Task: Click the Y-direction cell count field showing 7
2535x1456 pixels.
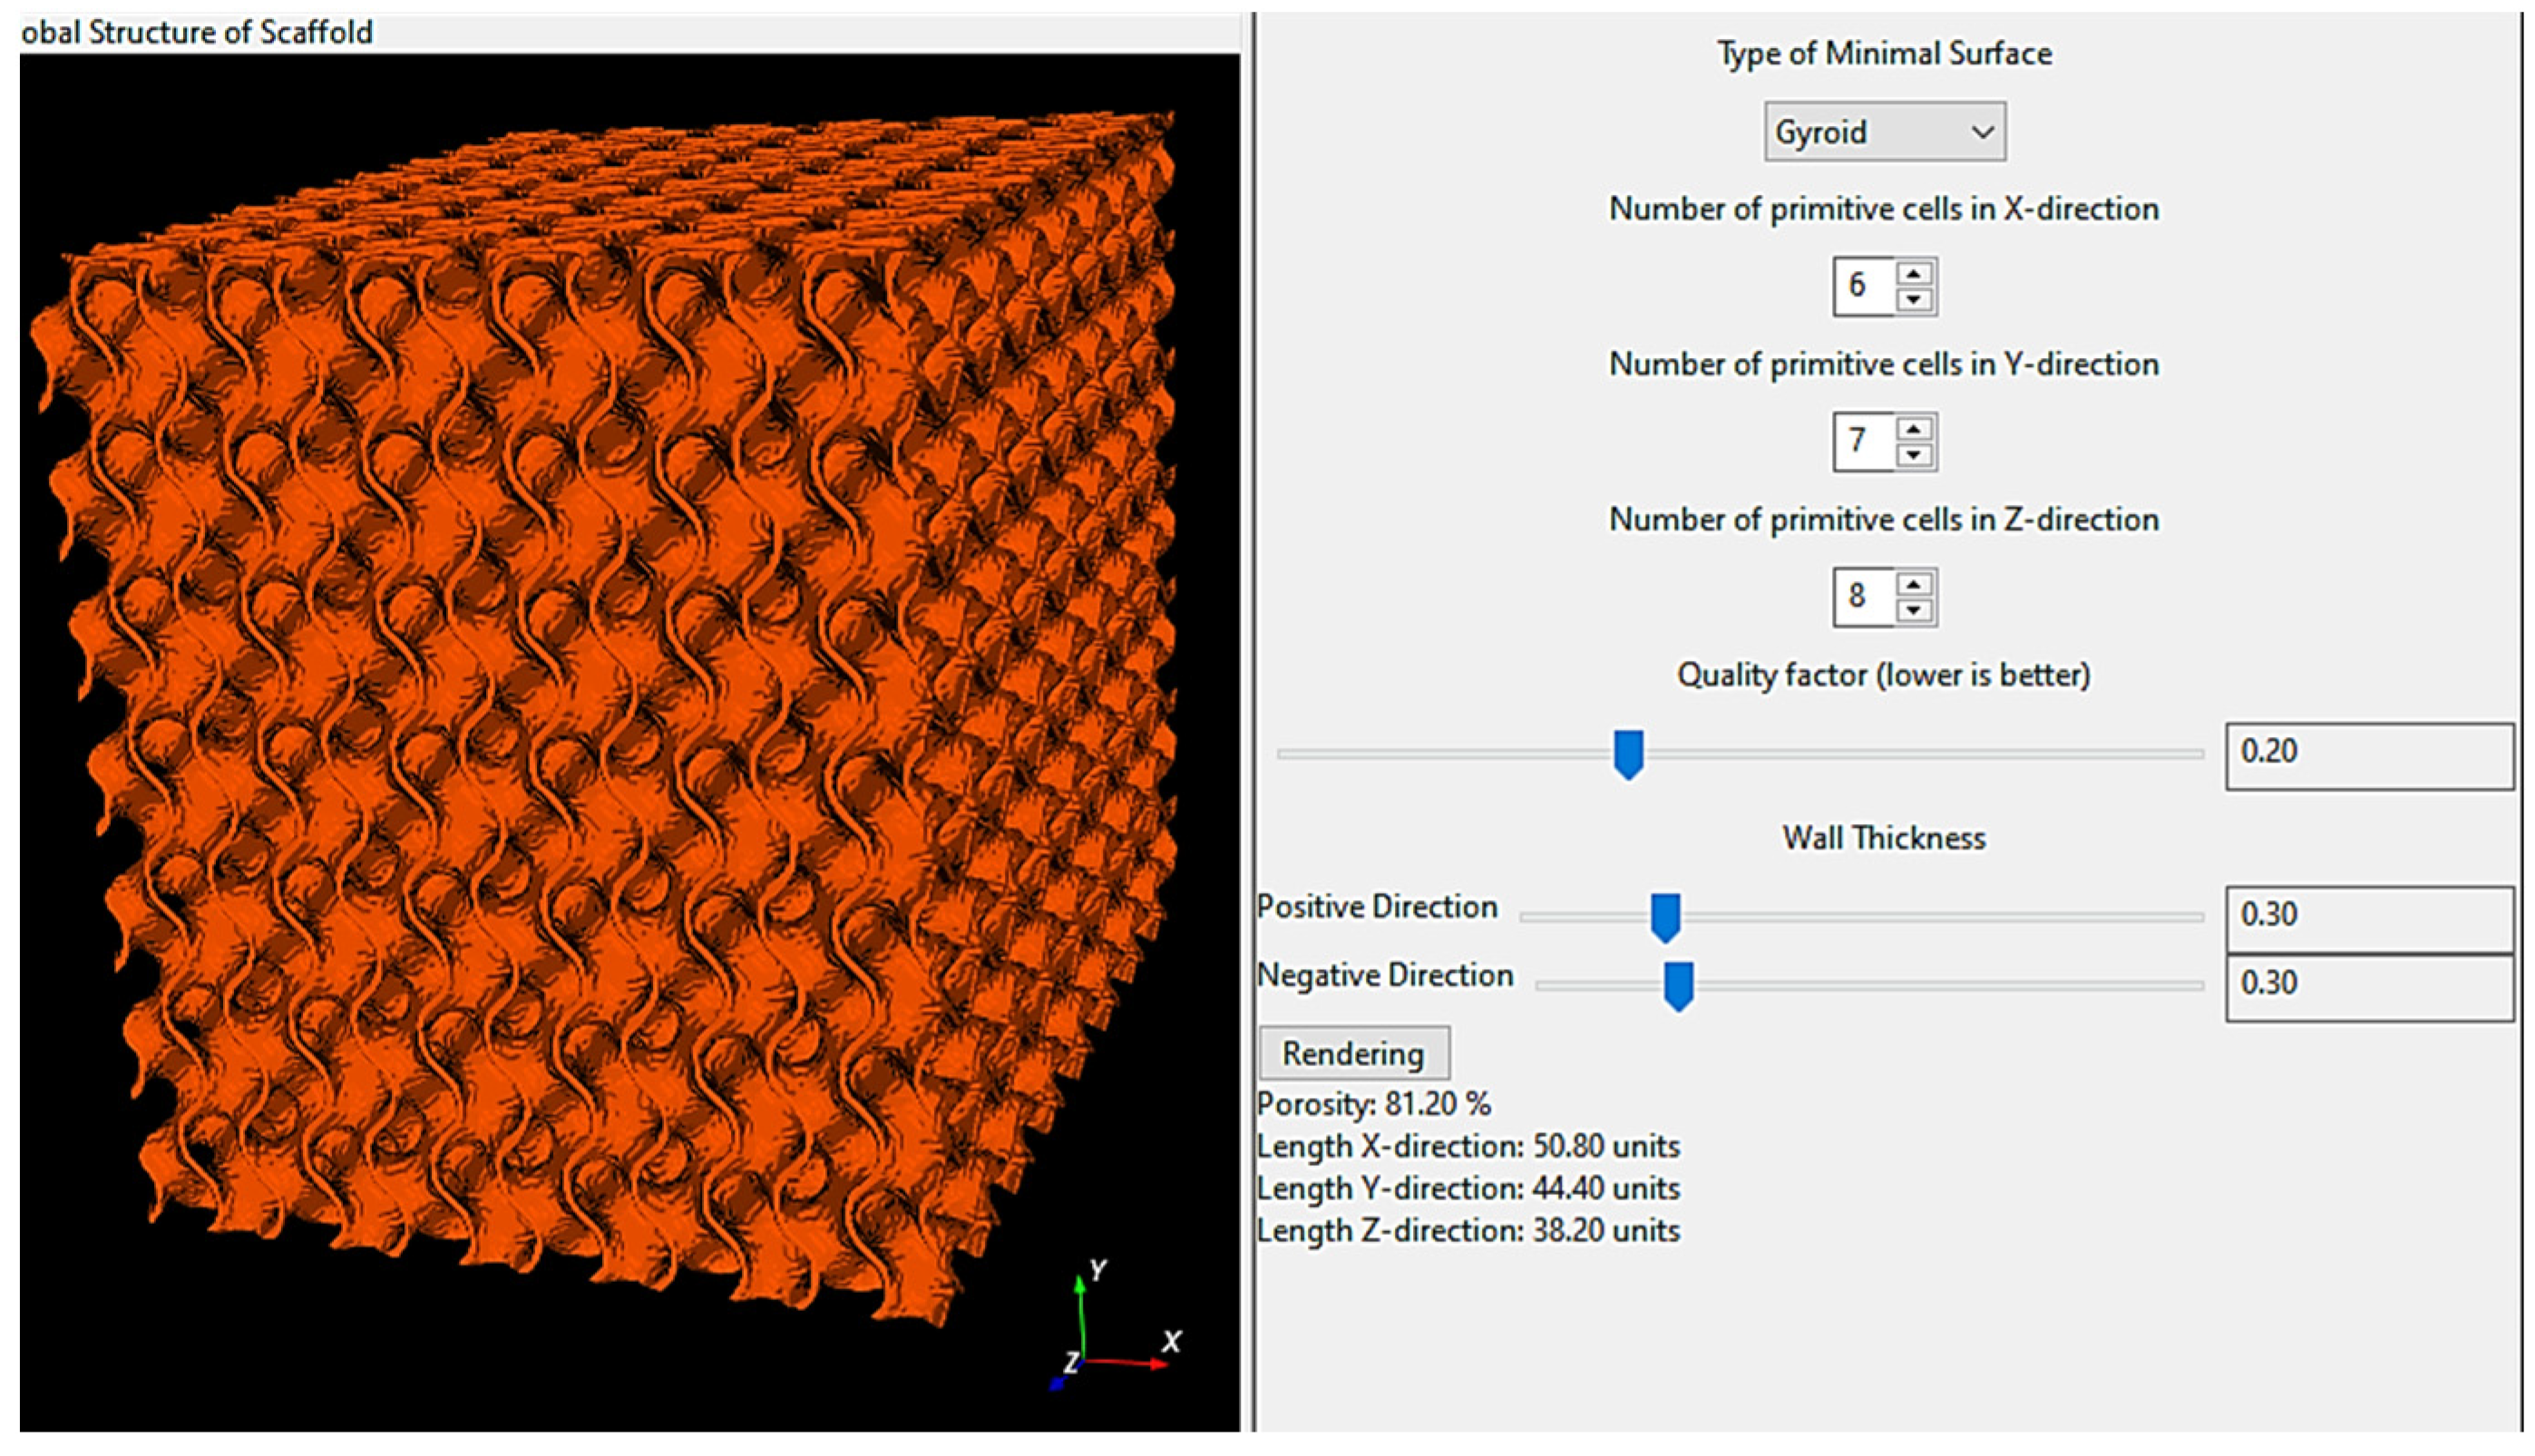Action: (1861, 441)
